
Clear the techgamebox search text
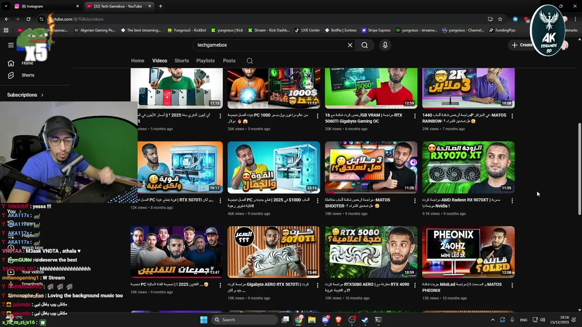click(350, 45)
